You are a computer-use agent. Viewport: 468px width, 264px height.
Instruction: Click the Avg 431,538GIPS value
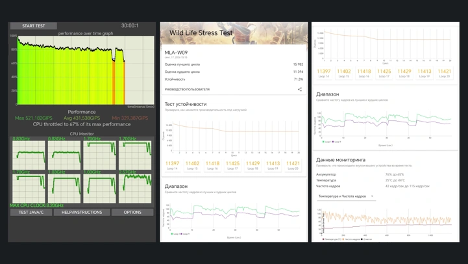pyautogui.click(x=82, y=118)
